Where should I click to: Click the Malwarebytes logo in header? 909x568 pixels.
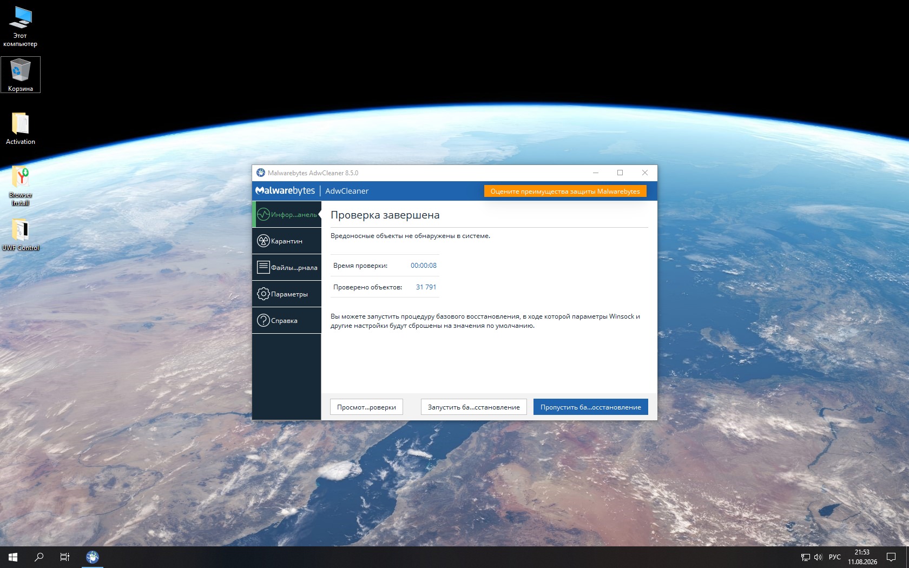(285, 191)
